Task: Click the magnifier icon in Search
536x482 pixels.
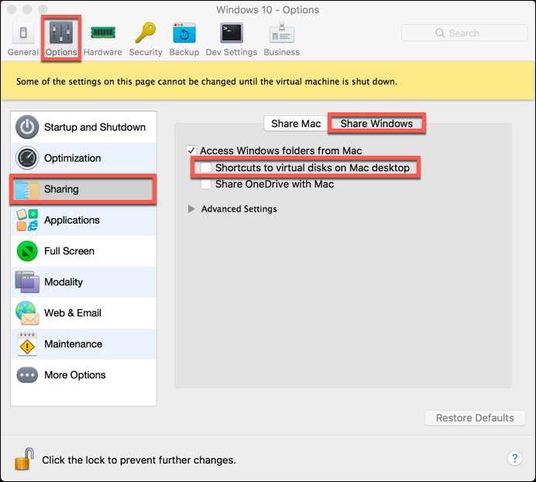Action: point(440,33)
